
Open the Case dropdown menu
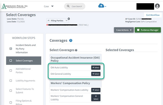tap(49, 6)
